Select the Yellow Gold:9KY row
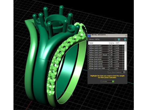The height and width of the screenshot is (110, 147). pos(106,46)
